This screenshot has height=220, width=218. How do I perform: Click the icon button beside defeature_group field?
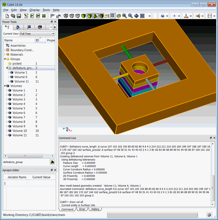(x=52, y=162)
